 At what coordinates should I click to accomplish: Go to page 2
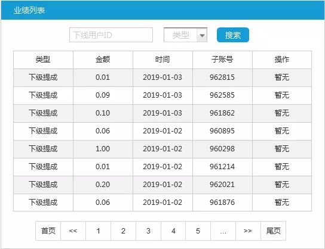pyautogui.click(x=123, y=231)
